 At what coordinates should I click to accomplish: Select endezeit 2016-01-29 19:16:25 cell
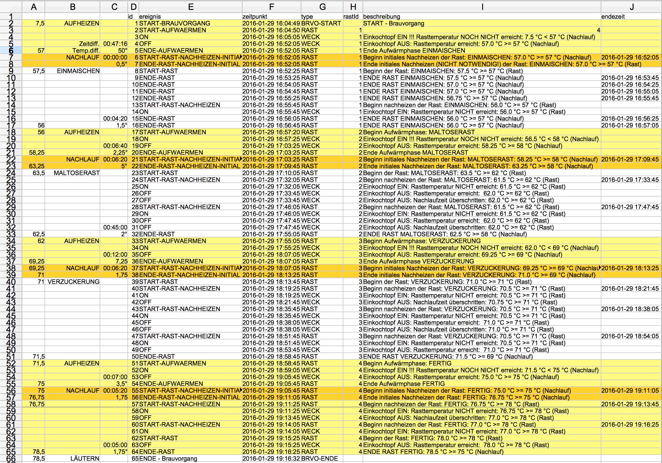pos(631,424)
